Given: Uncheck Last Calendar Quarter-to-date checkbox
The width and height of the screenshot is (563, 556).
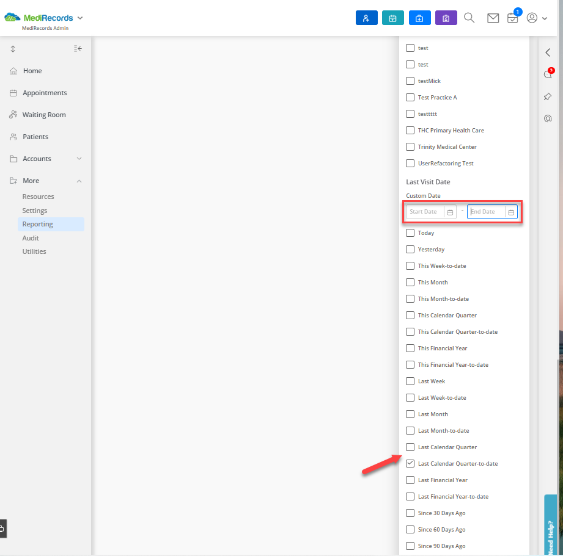Looking at the screenshot, I should tap(410, 463).
